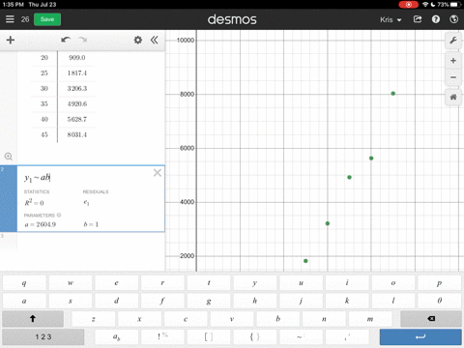Zoom in on the graph
Viewport: 464px width, 348px height.
click(x=453, y=61)
